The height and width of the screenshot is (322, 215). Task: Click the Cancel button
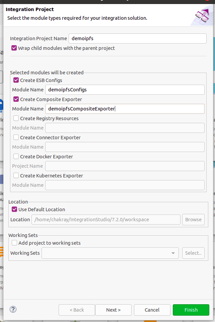click(x=152, y=310)
